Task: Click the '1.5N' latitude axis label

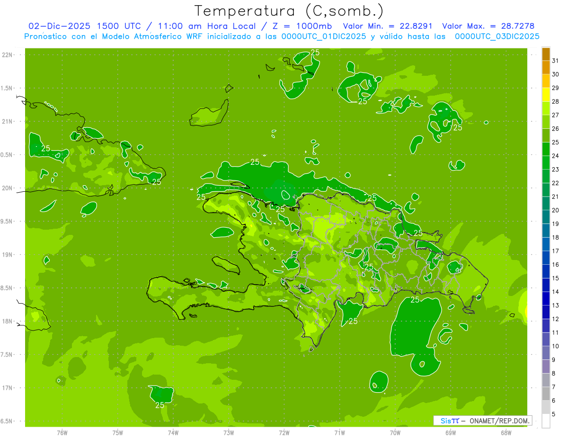Action: tap(6, 88)
